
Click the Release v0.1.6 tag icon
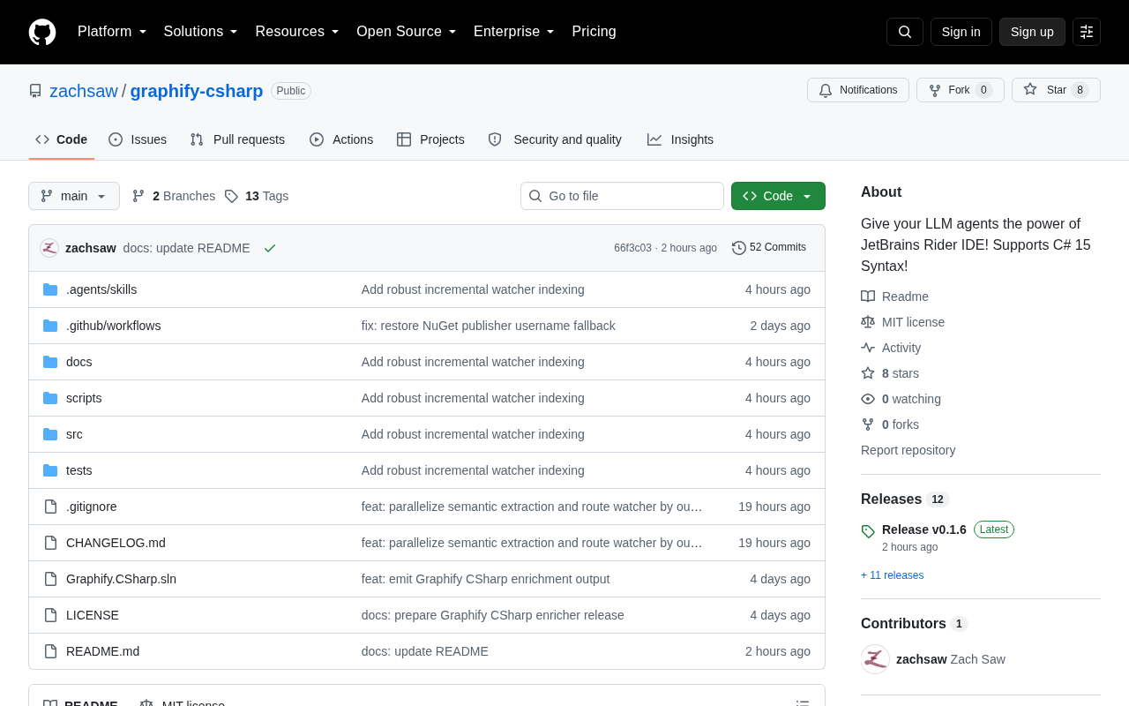pyautogui.click(x=868, y=531)
